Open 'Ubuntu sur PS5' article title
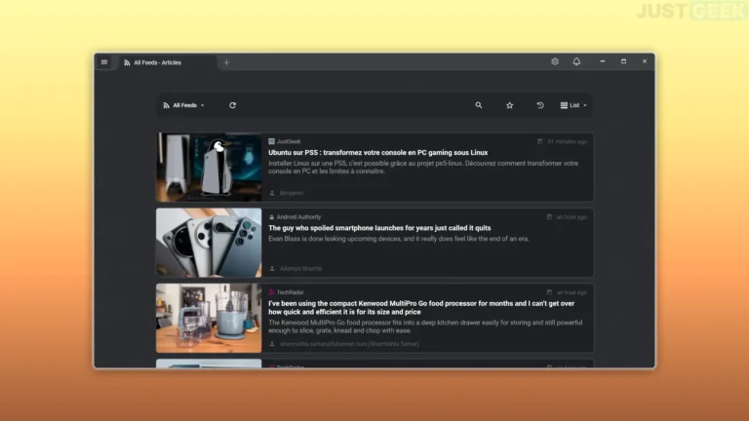 point(377,153)
